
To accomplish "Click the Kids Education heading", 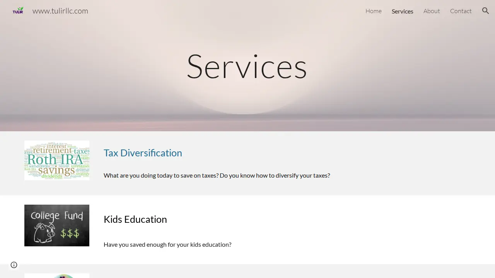I will (135, 219).
